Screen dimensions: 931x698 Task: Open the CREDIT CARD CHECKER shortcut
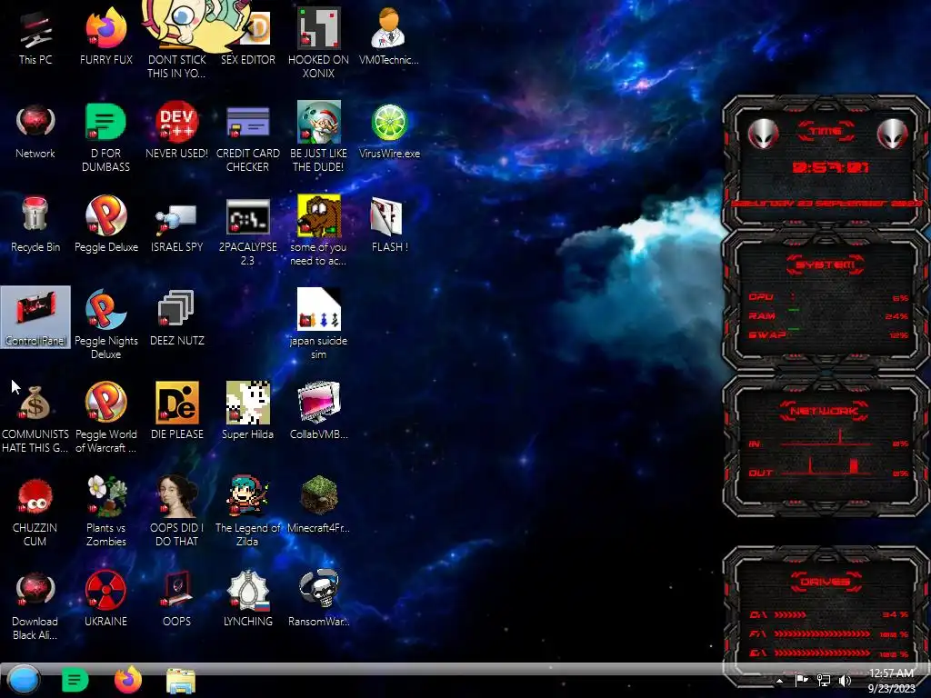coord(247,138)
